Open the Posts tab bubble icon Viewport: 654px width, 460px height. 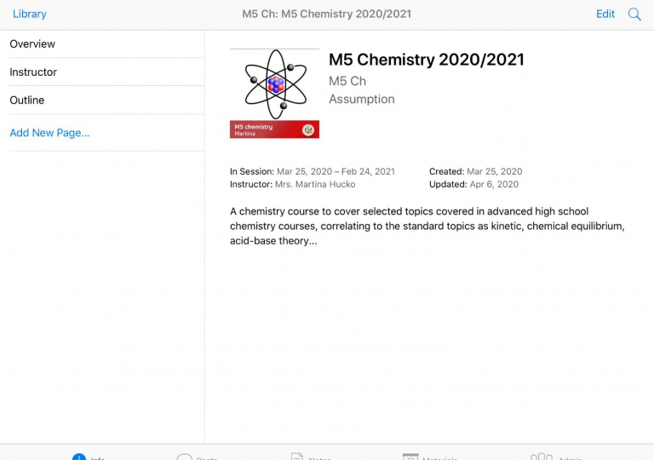pos(184,457)
